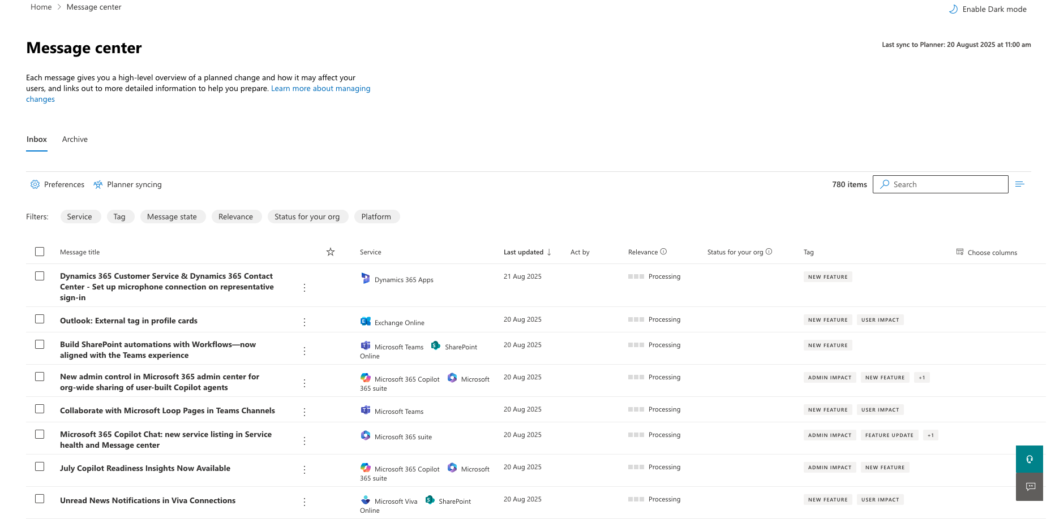Open Outlook: External tag in profile cards

coord(129,321)
